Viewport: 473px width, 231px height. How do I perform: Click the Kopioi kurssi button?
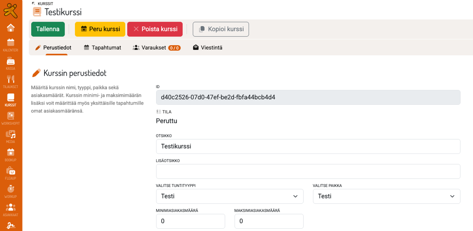click(x=221, y=29)
